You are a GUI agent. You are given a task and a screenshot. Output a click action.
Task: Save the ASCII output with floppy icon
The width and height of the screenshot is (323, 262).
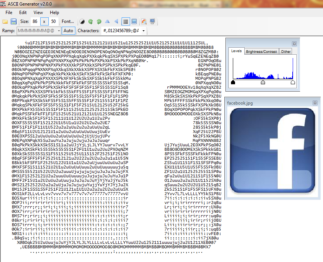14,21
